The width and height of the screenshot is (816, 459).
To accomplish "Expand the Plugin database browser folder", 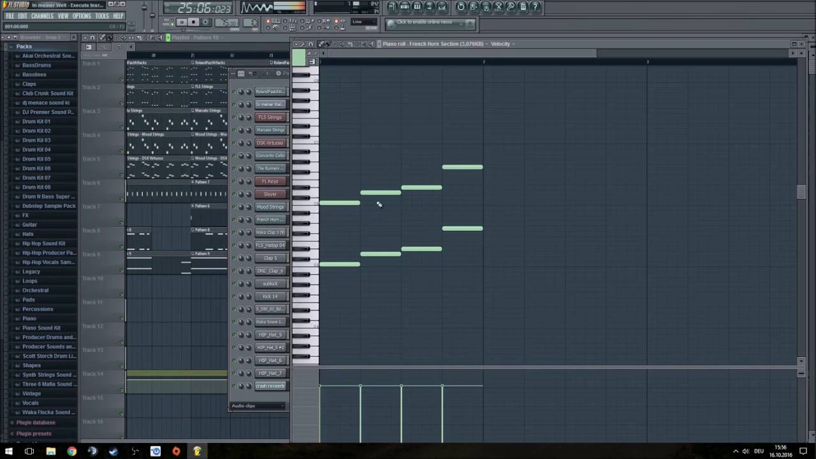I will coord(36,423).
